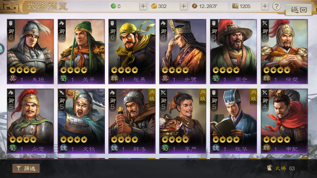
Task: Select the 朱桓 general card
Action: coord(30,52)
